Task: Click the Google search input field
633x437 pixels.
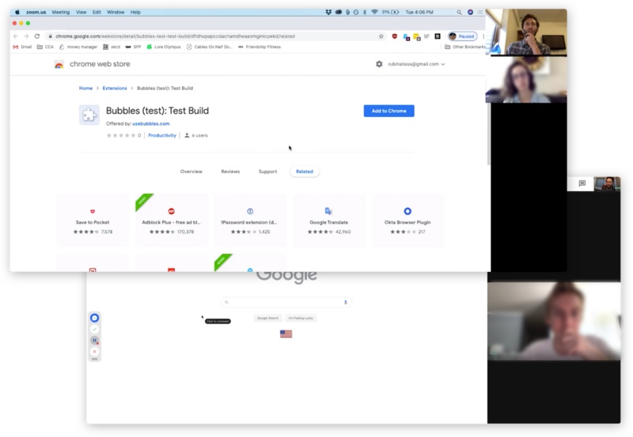Action: point(286,302)
